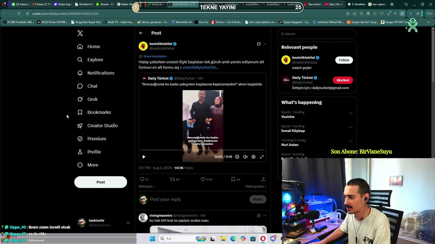Click the X Search box

tap(317, 34)
